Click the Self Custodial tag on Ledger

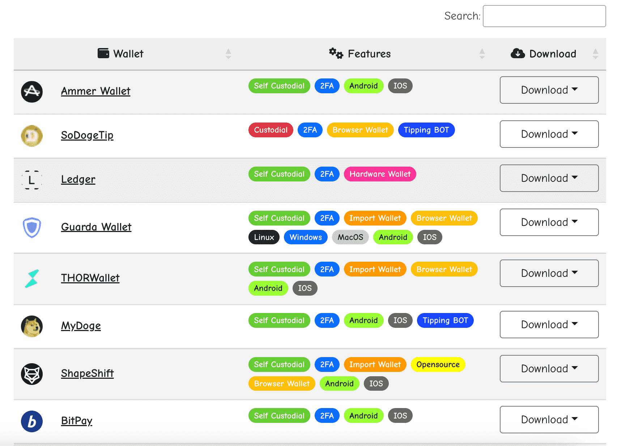point(279,174)
